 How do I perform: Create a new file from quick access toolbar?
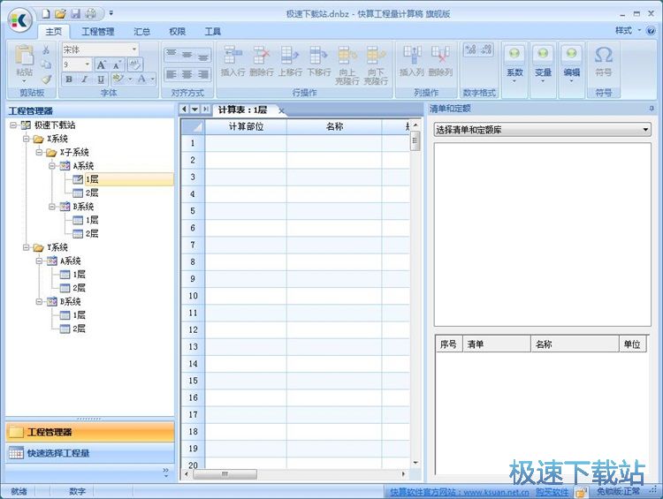point(46,13)
